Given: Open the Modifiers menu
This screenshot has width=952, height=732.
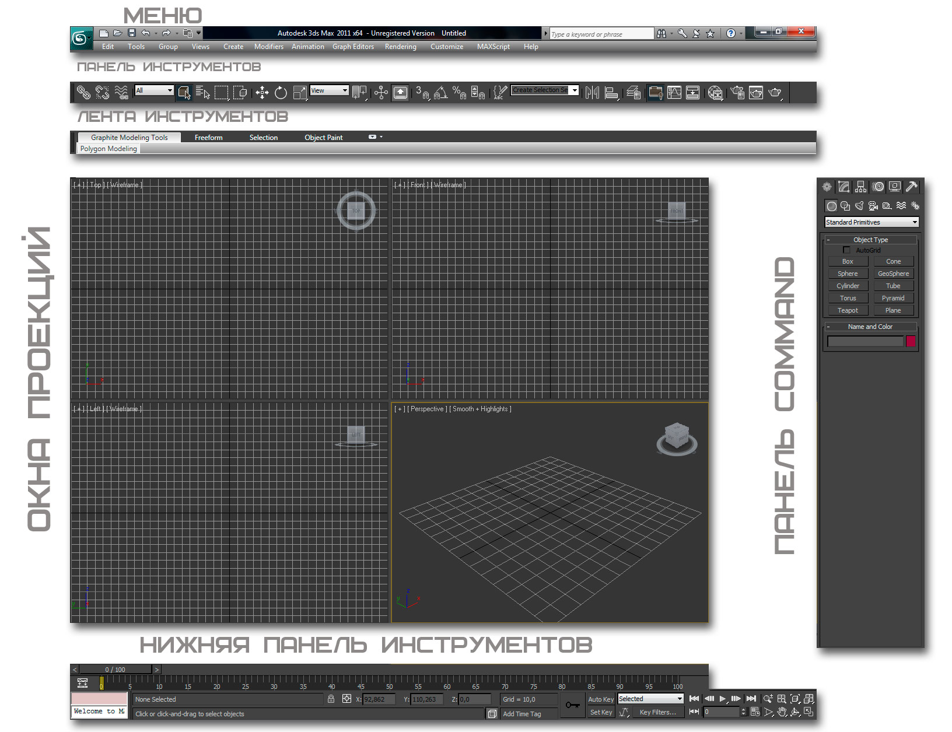Looking at the screenshot, I should (x=269, y=47).
